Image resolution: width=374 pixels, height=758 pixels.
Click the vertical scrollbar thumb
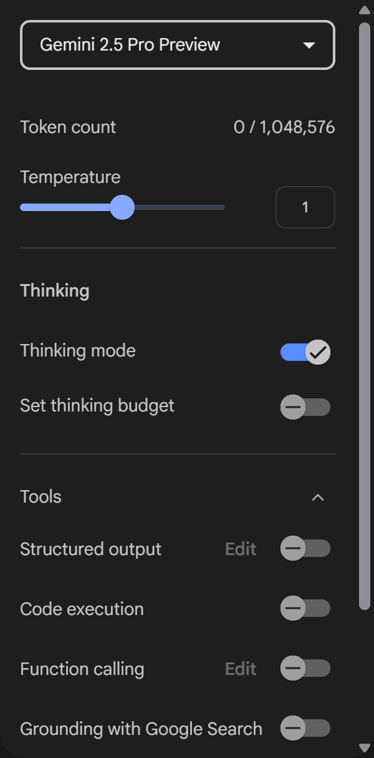pos(365,315)
